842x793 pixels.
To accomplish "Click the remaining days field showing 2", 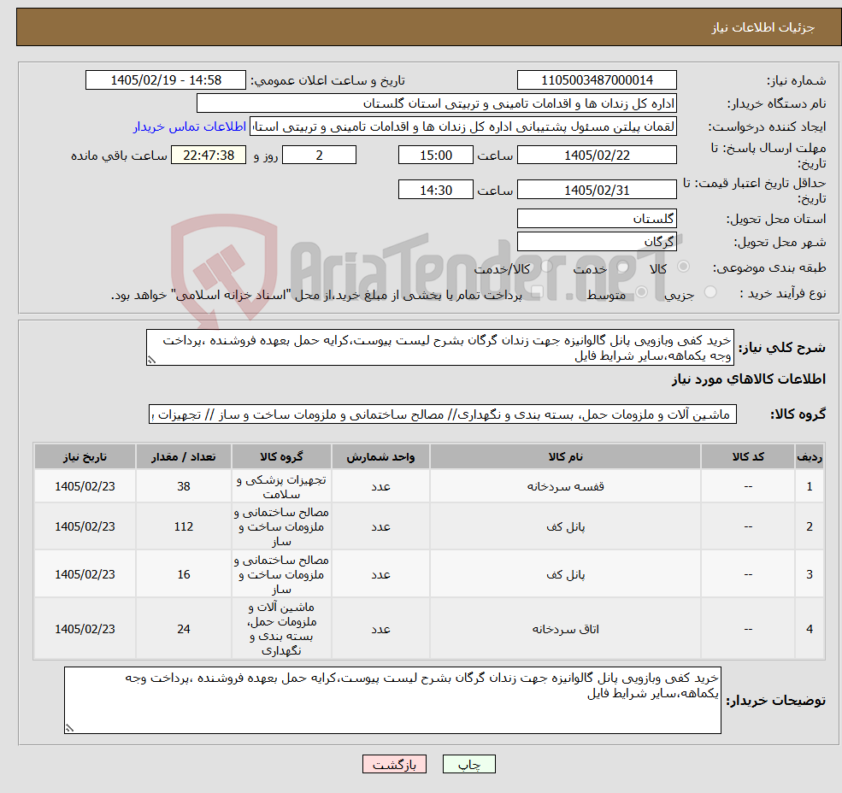I will 319,156.
